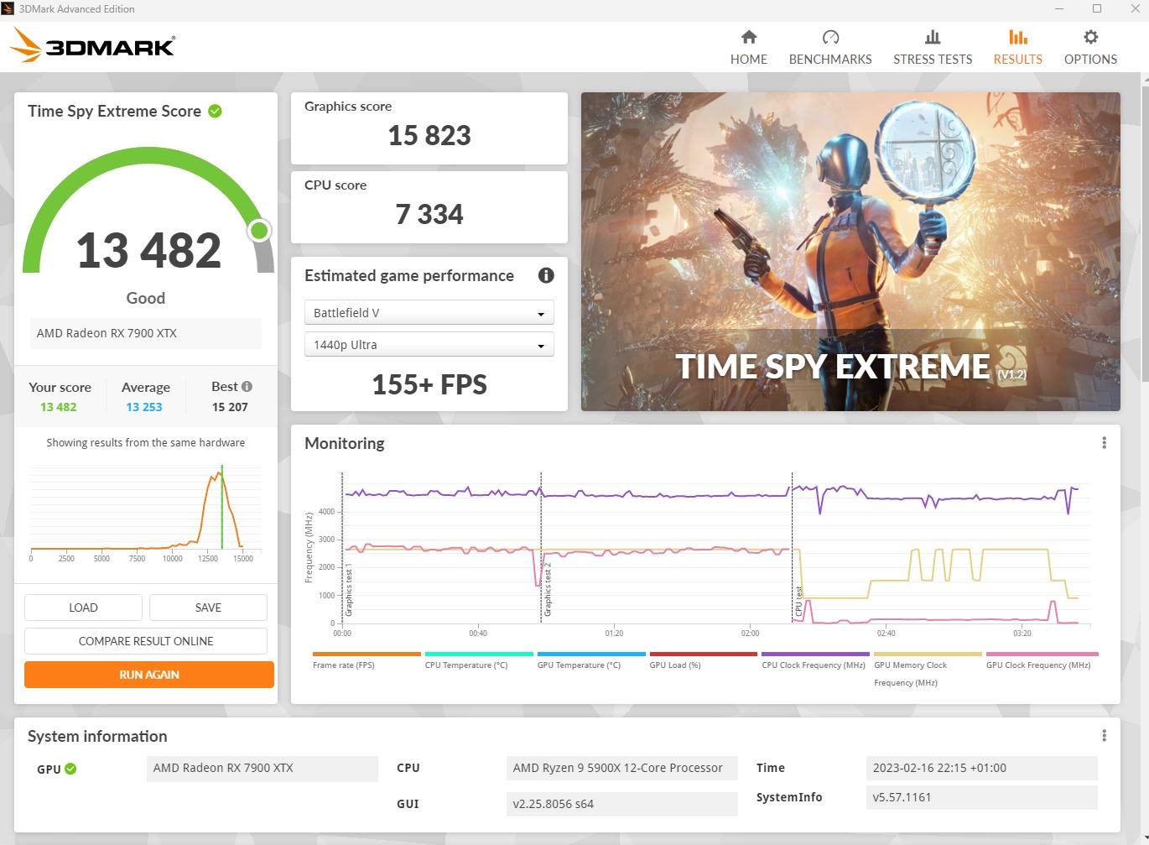Screen dimensions: 1149x845
Task: Click the green GPU verified checkmark
Action: (x=70, y=768)
